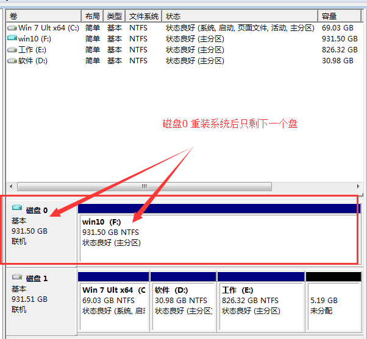Viewport: 367px width, 339px height.
Task: Click the 826.32 GB capacity cell
Action: click(340, 50)
